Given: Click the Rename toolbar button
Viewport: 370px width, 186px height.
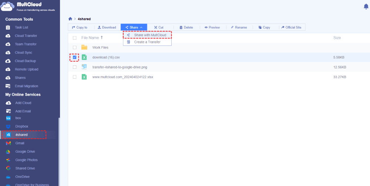Looking at the screenshot, I should (239, 27).
